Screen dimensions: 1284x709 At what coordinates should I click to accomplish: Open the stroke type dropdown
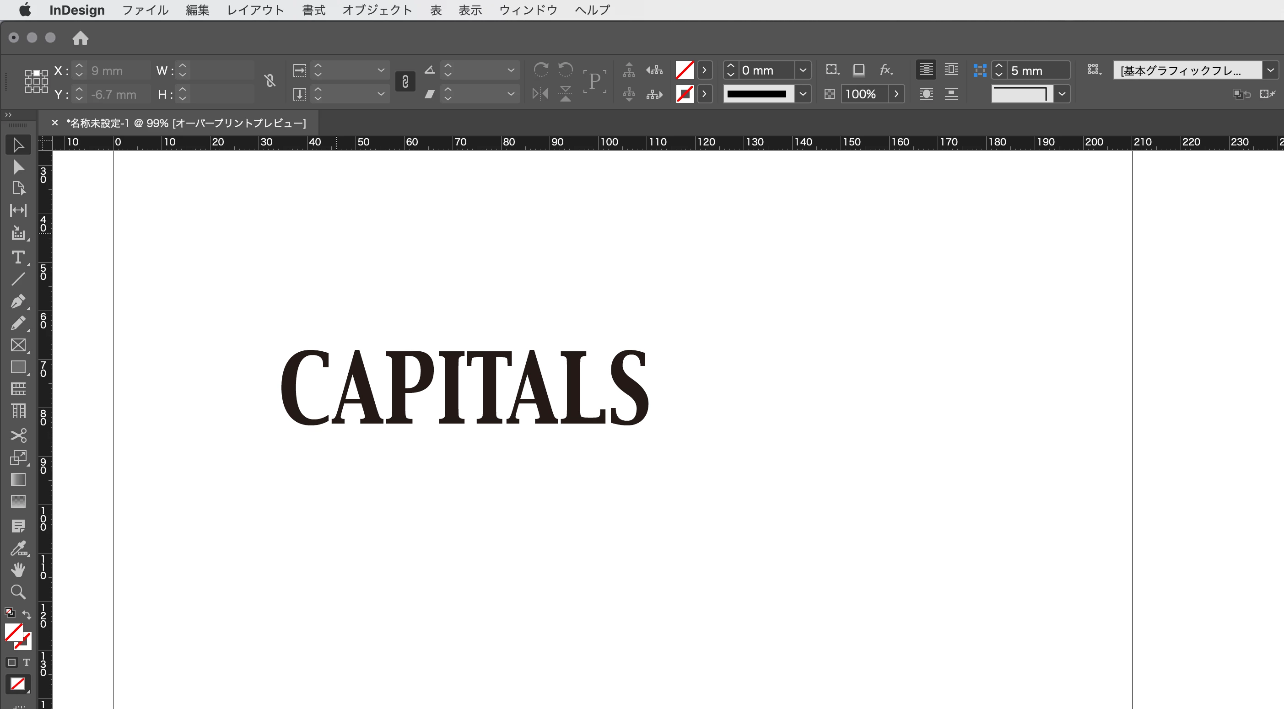(803, 94)
